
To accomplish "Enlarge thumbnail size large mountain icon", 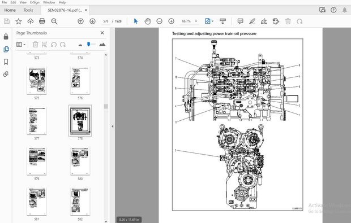I will click(102, 44).
